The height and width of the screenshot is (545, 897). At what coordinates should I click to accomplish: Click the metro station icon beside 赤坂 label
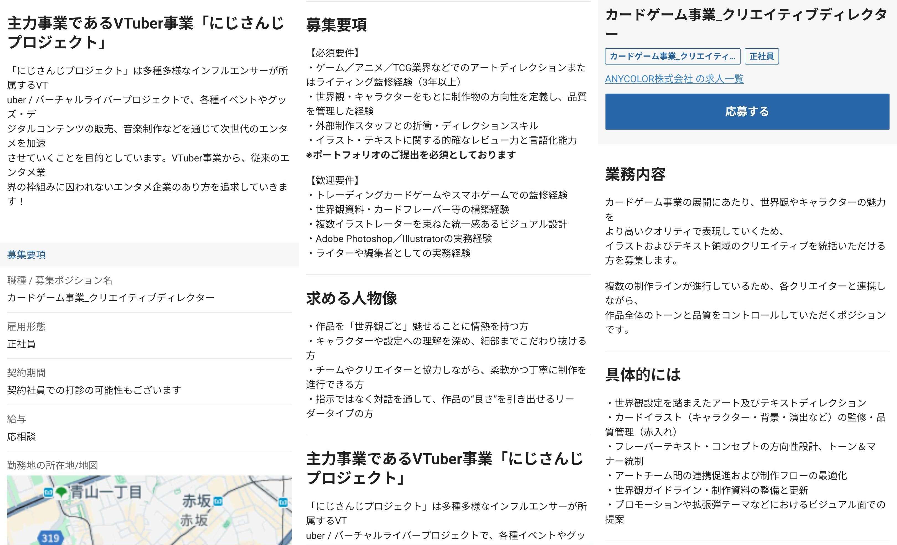click(218, 501)
